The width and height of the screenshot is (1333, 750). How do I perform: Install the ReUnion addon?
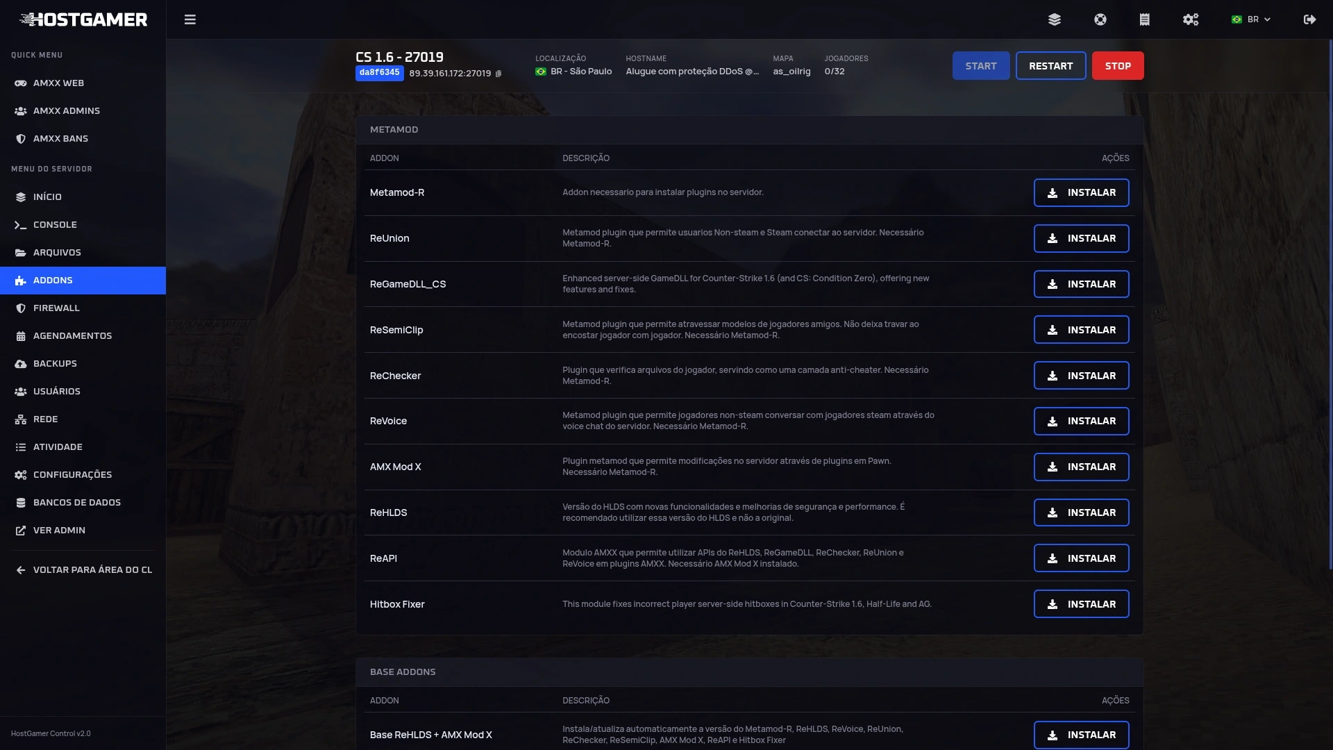(x=1081, y=238)
